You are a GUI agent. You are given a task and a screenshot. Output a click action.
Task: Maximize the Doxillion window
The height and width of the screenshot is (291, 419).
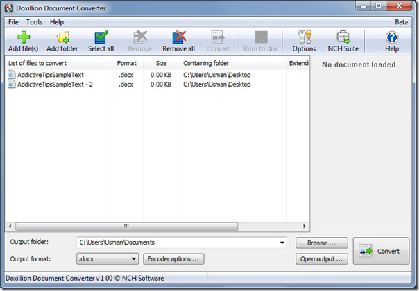pos(378,6)
